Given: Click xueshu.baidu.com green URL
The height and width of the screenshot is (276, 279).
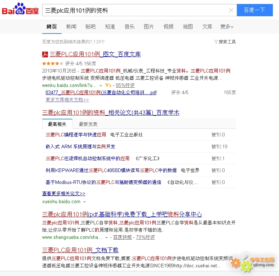Looking at the screenshot, I should tap(61, 202).
